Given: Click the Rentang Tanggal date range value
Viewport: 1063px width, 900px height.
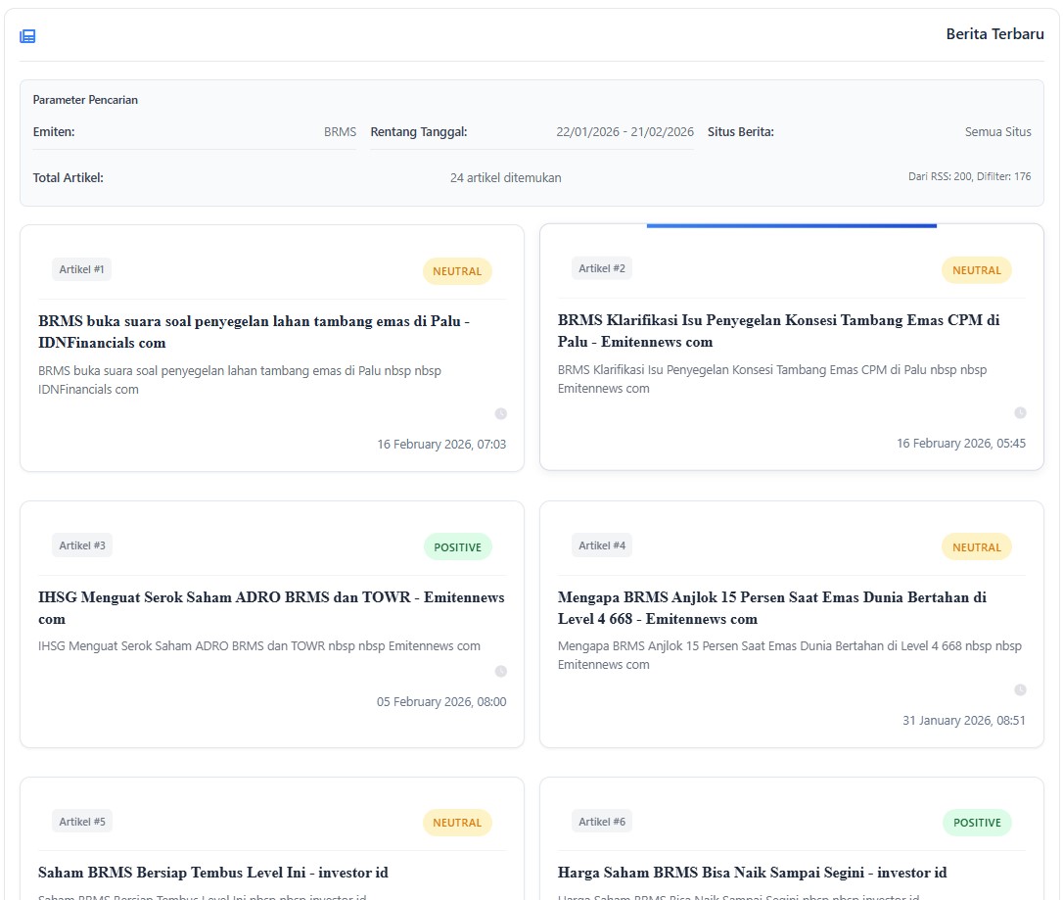Looking at the screenshot, I should 624,132.
